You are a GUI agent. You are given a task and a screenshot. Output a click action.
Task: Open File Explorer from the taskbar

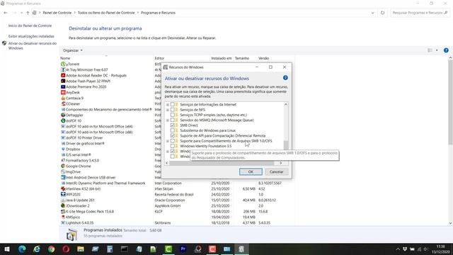click(x=81, y=249)
